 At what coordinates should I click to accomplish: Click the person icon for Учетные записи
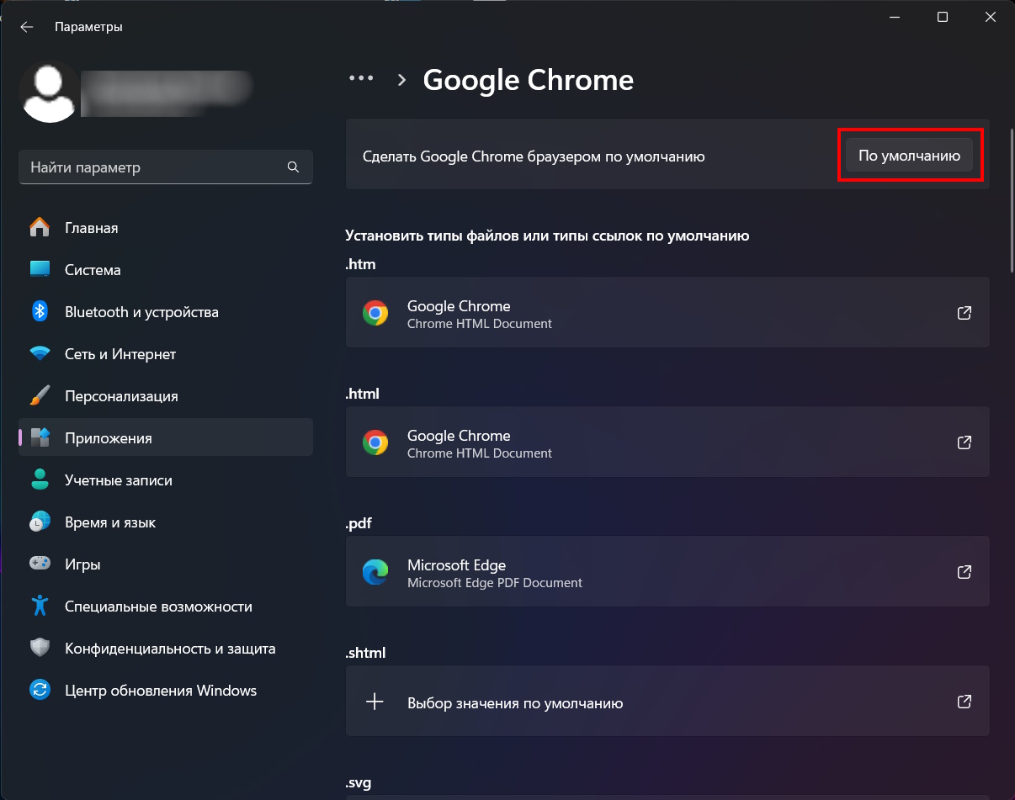(40, 480)
